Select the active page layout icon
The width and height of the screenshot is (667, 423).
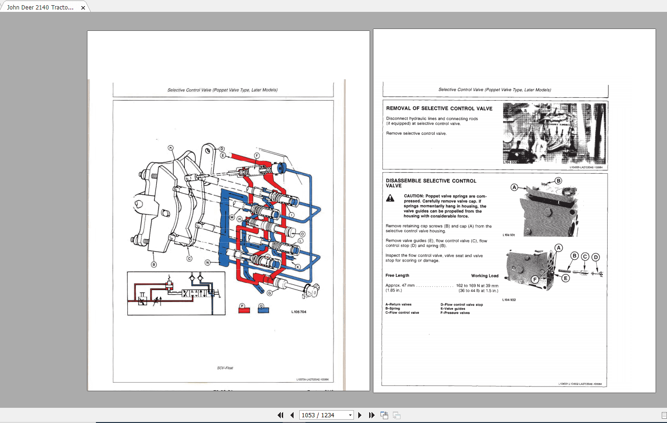point(384,415)
